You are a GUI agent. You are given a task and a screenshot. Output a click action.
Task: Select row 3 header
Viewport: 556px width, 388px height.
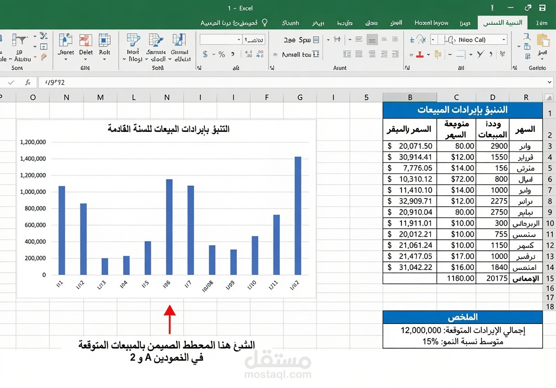tap(549, 146)
